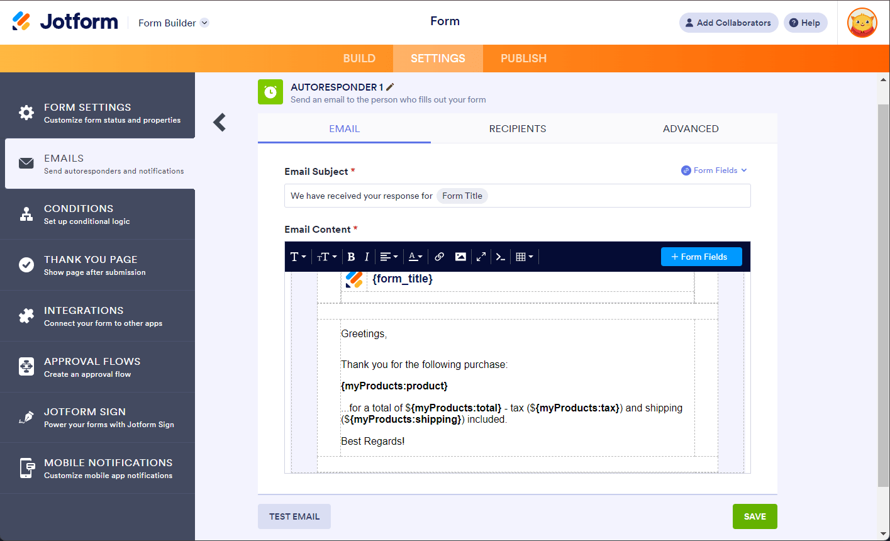The image size is (890, 541).
Task: Click the 'Greetings,' line in the email
Action: tap(364, 334)
